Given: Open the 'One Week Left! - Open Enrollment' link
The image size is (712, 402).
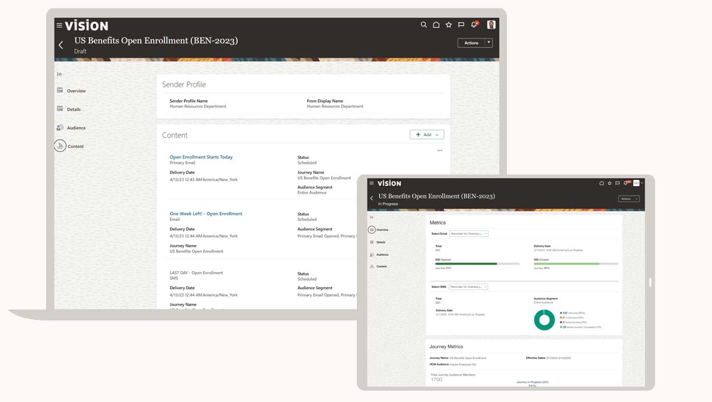Looking at the screenshot, I should tap(206, 214).
